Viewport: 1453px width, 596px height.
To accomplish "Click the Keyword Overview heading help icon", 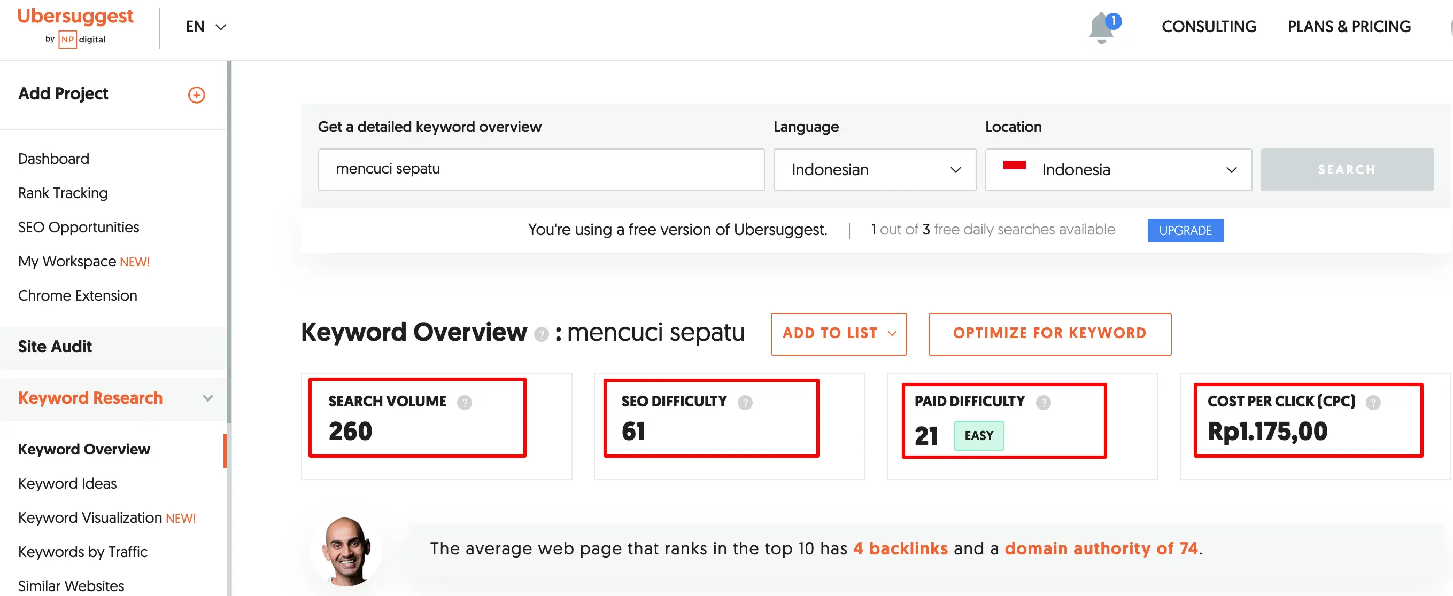I will (x=541, y=335).
